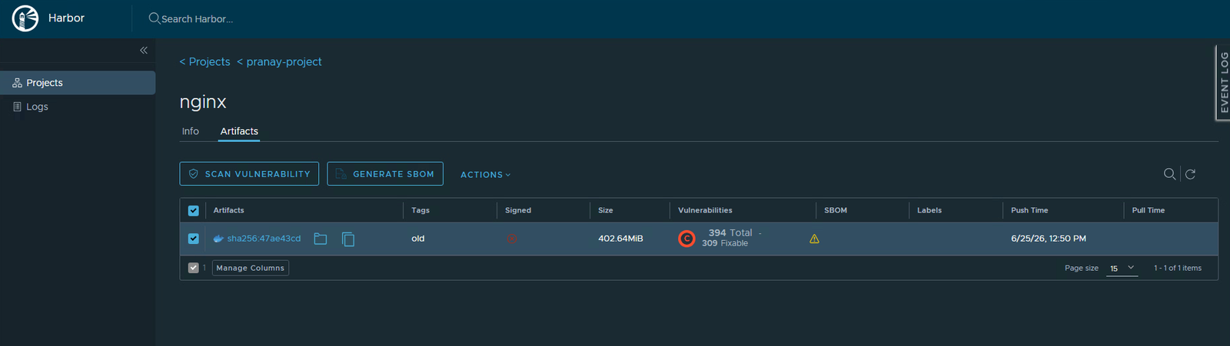Refresh the artifacts list
Image resolution: width=1230 pixels, height=346 pixels.
click(x=1190, y=174)
